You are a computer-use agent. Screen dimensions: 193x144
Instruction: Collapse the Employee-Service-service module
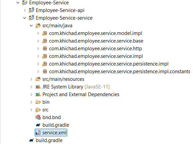click(x=25, y=18)
